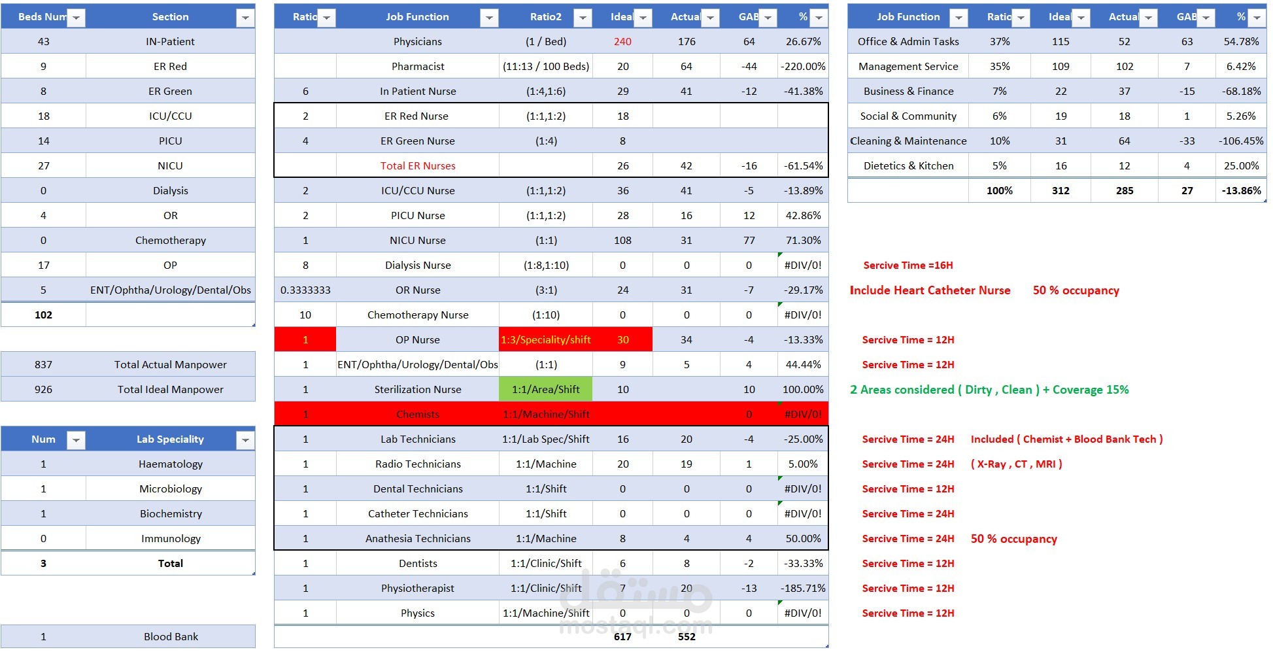Select the 617 Ideal total cell
The image size is (1273, 652).
tap(622, 636)
